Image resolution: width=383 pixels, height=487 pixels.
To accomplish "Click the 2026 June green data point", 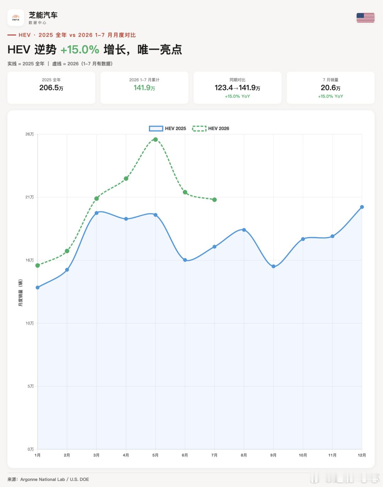I will [x=185, y=192].
